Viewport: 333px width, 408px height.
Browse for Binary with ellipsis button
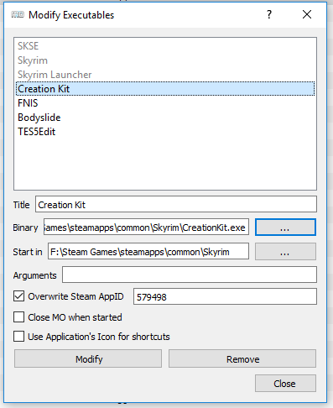285,228
